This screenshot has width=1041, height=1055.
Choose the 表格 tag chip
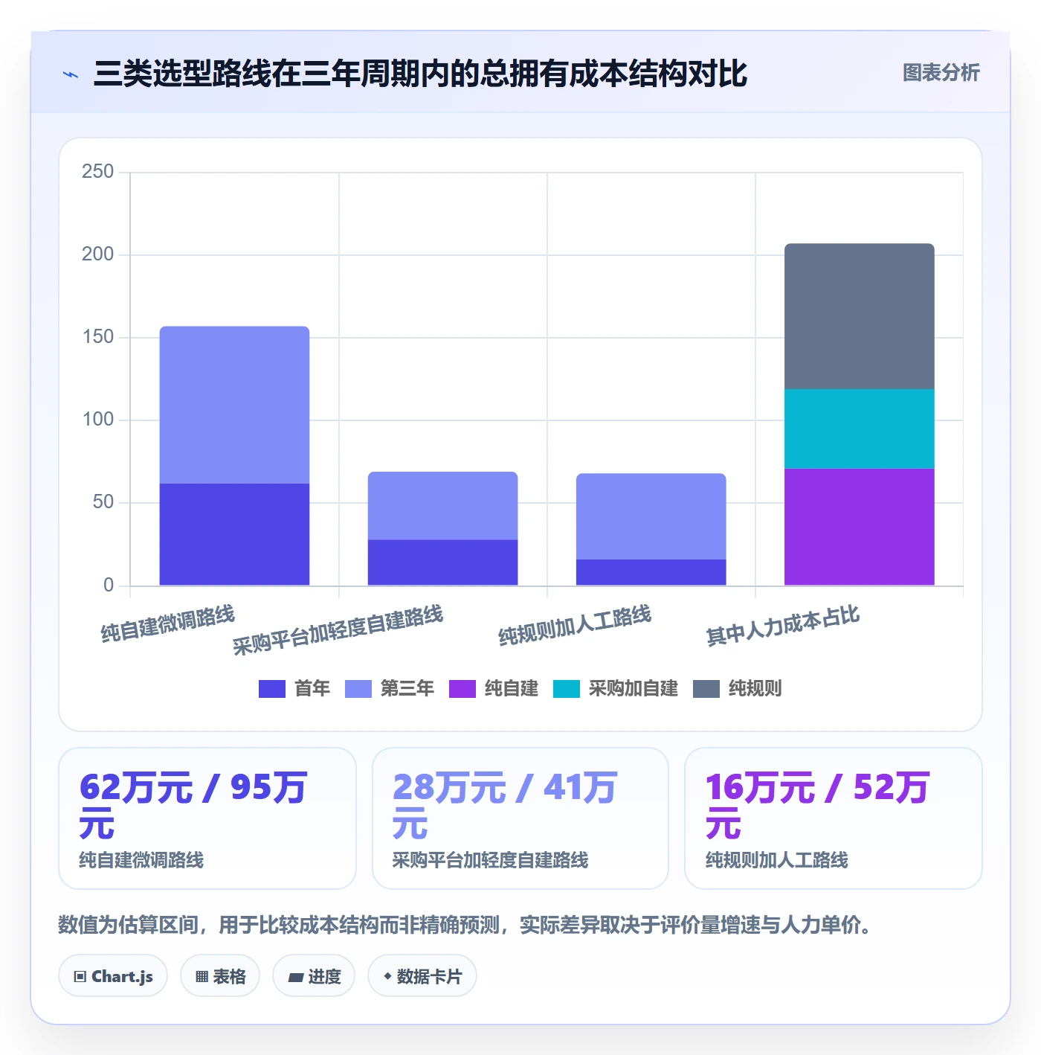220,976
